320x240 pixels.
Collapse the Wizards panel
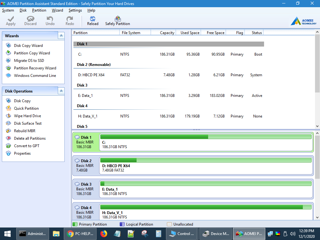[x=61, y=36]
